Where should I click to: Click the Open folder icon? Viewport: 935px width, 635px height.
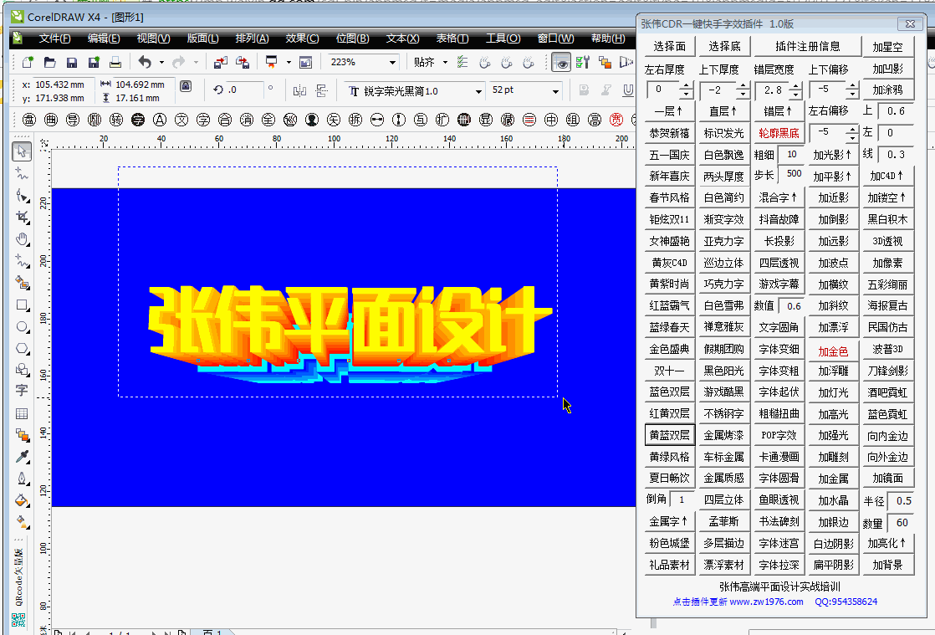point(50,62)
